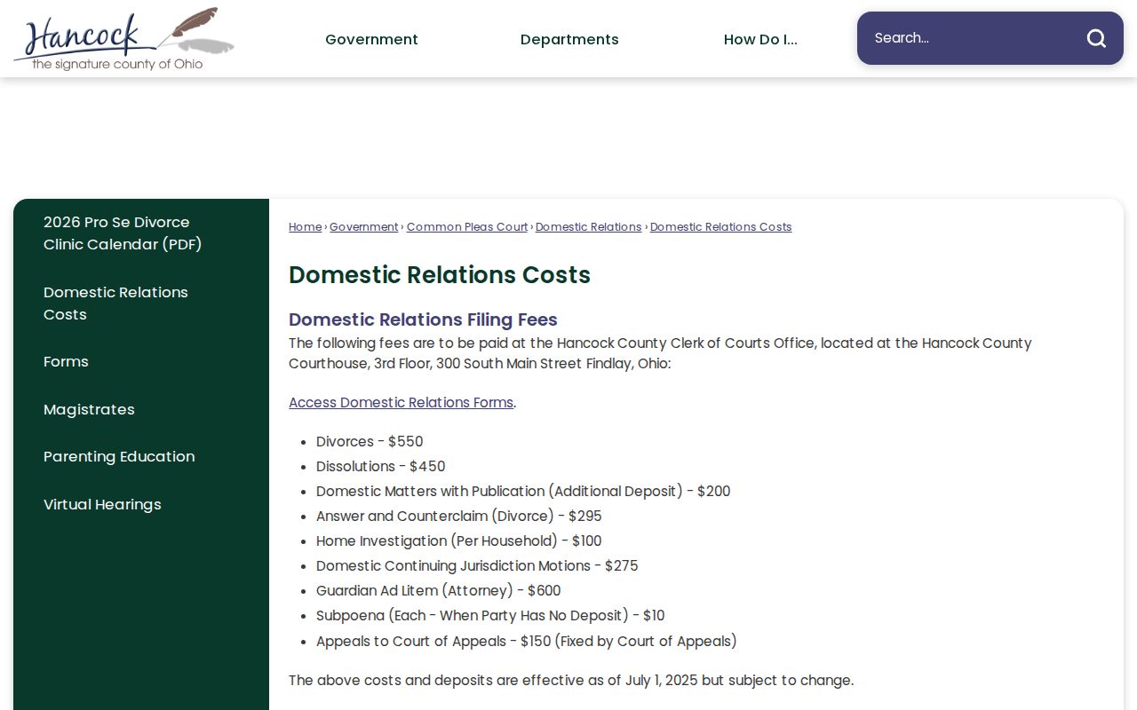Screen dimensions: 1137x710
Task: Click 'Answer and Counterclaim (Divorce) - $295'
Action: point(458,516)
